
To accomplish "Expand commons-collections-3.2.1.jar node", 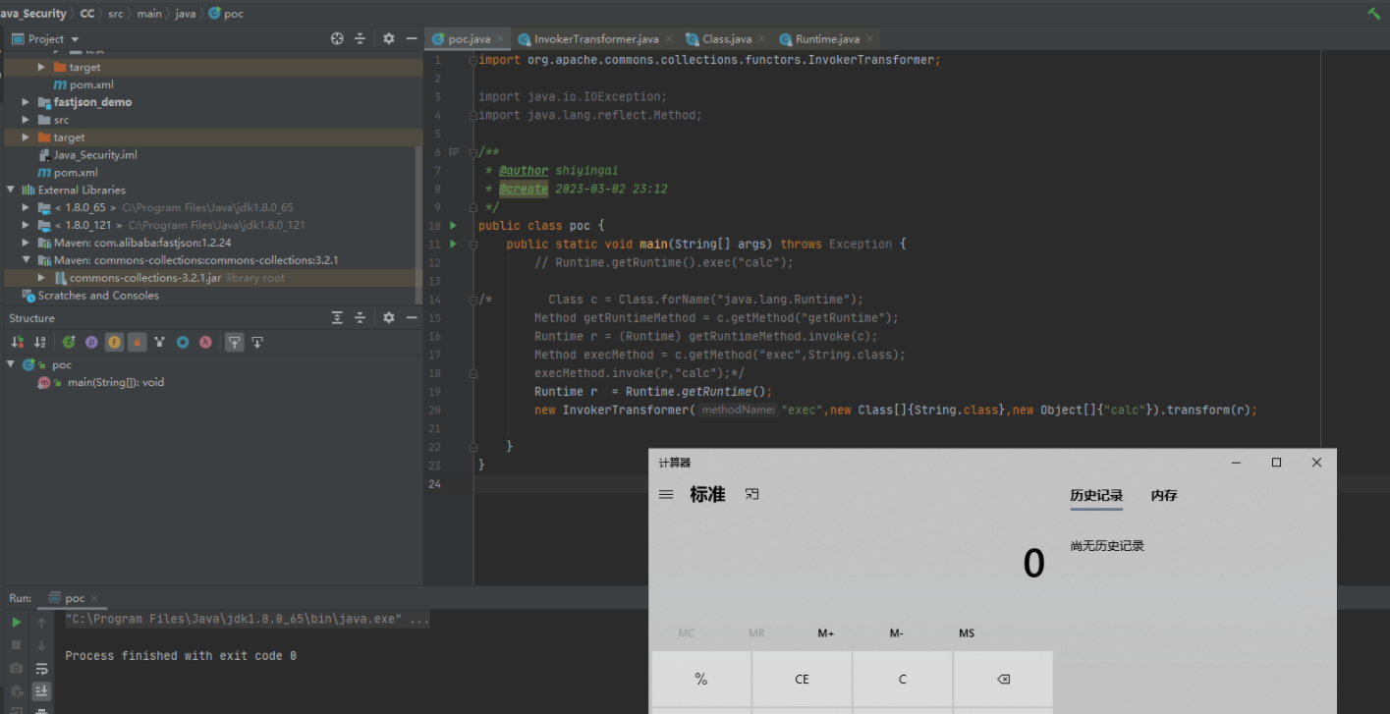I will (x=41, y=278).
